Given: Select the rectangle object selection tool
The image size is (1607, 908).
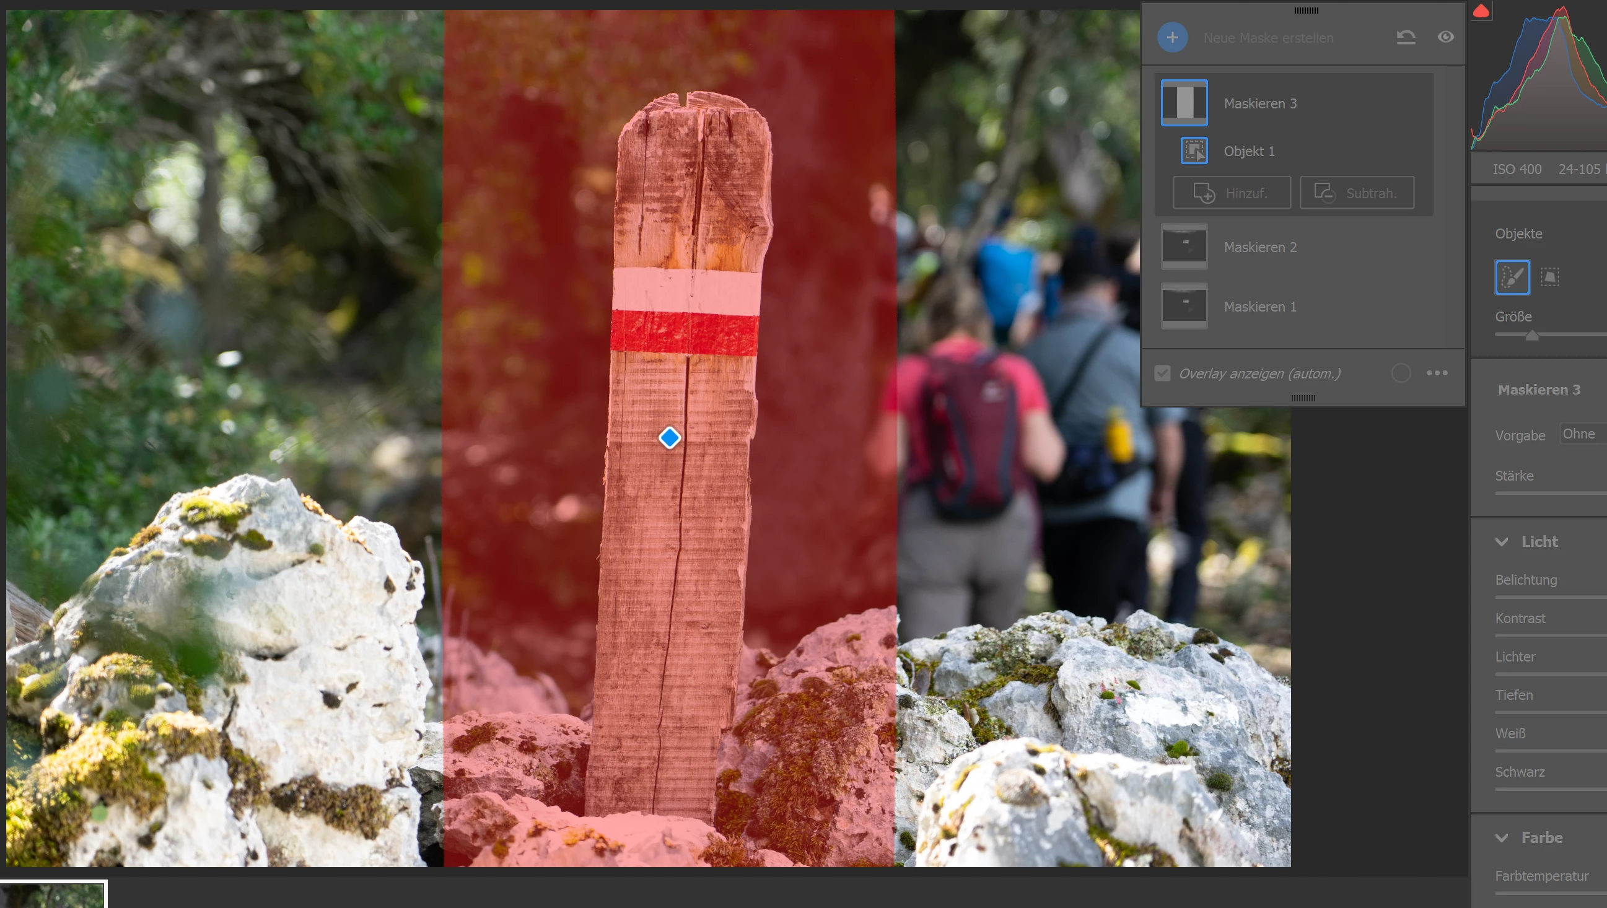Looking at the screenshot, I should [1549, 277].
